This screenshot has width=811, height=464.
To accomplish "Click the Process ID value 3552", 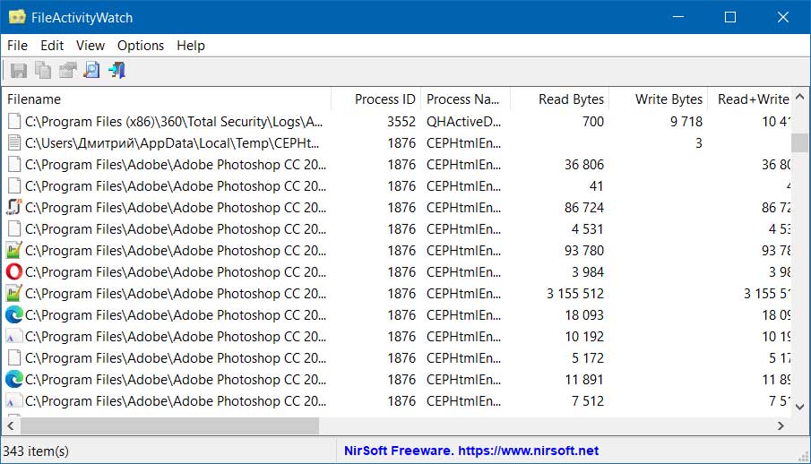I will 401,122.
